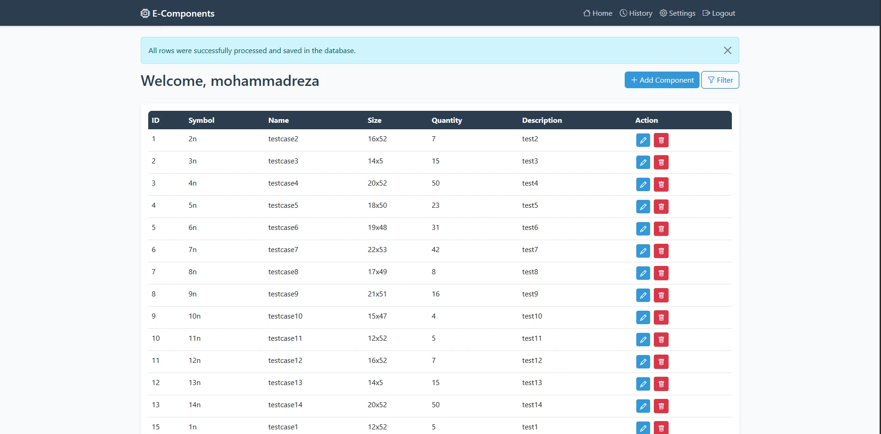The width and height of the screenshot is (881, 434).
Task: Edit the testcase9 component entry
Action: (x=643, y=295)
